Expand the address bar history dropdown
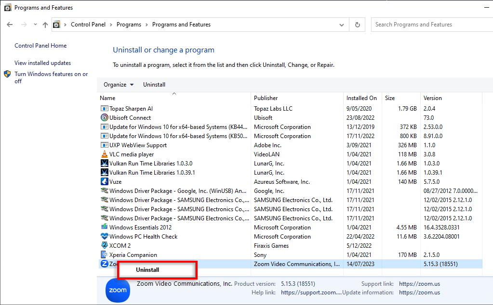 [x=341, y=25]
